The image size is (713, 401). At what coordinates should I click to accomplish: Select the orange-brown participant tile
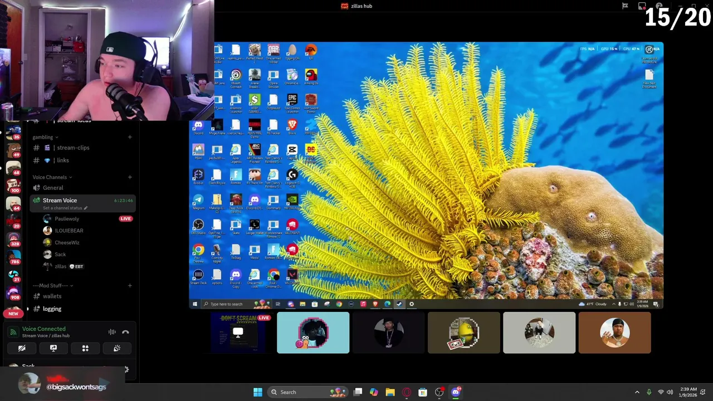[614, 332]
